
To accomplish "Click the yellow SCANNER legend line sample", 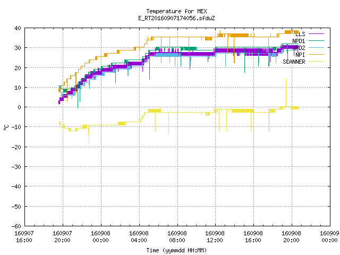I will coord(316,62).
